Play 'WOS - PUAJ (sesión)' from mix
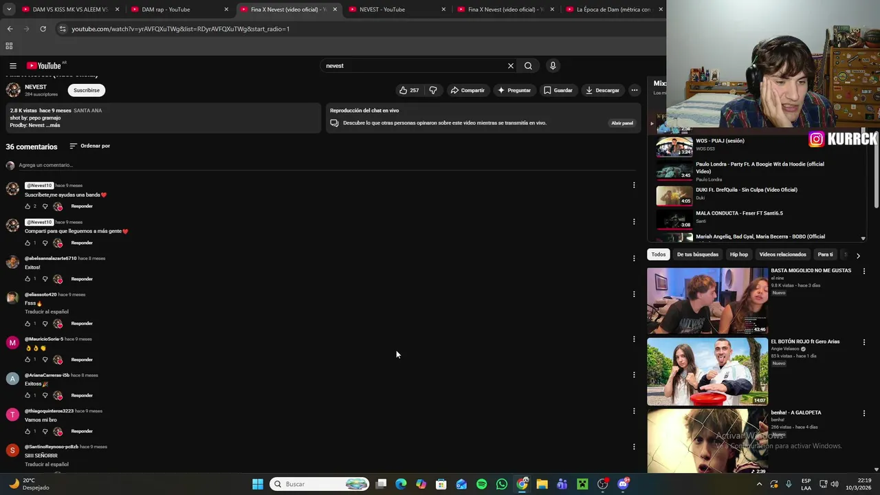880x495 pixels. click(x=720, y=141)
